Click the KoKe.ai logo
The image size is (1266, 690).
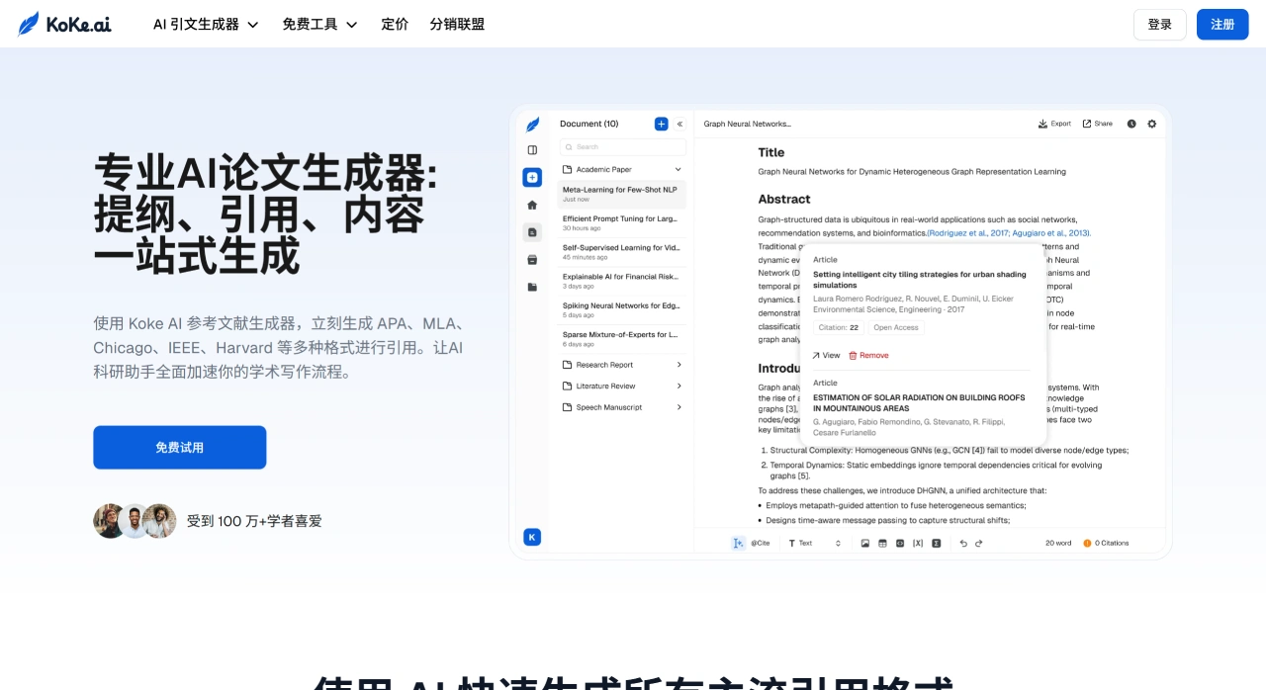point(64,24)
